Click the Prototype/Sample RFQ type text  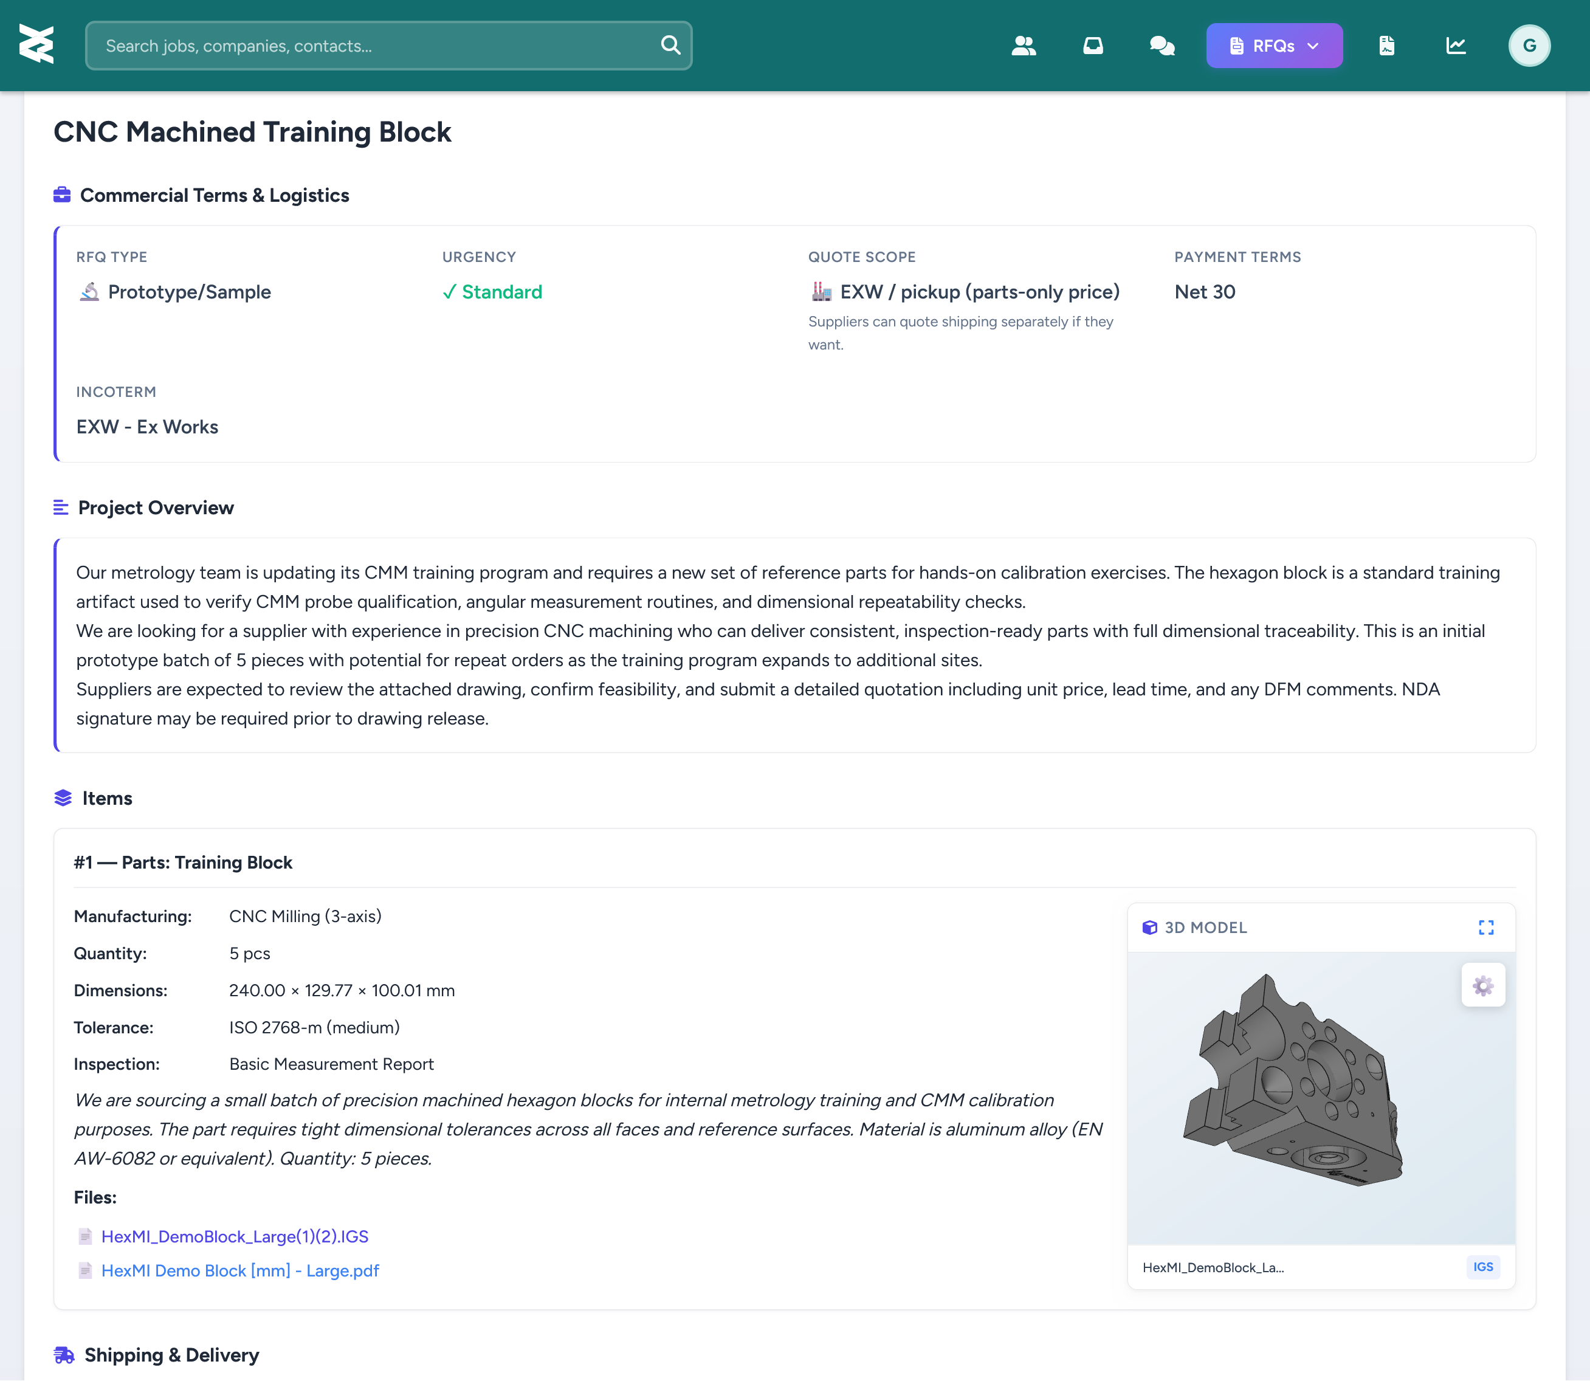coord(190,292)
